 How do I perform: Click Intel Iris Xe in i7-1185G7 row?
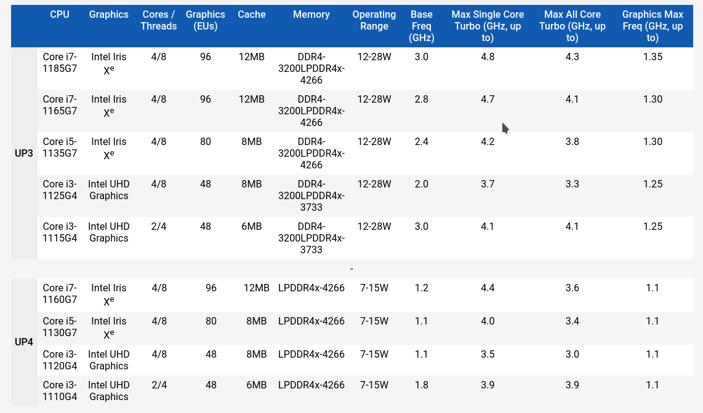pos(108,63)
